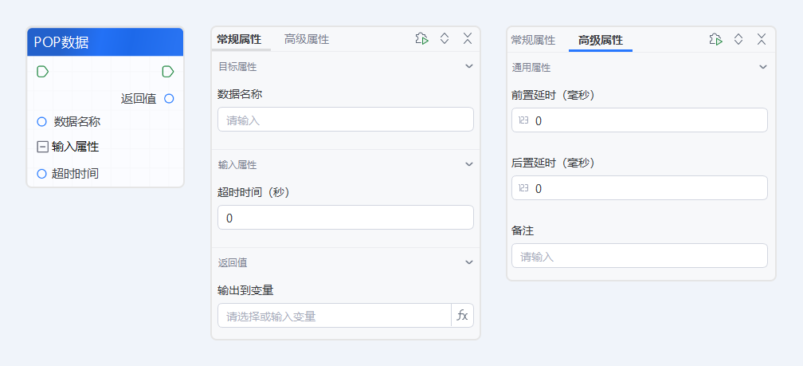The height and width of the screenshot is (366, 803).
Task: Collapse the 目标属性 section chevron
Action: point(469,66)
